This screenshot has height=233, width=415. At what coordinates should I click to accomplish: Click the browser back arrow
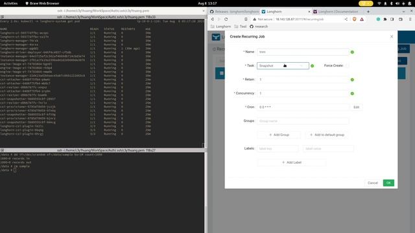point(212,19)
